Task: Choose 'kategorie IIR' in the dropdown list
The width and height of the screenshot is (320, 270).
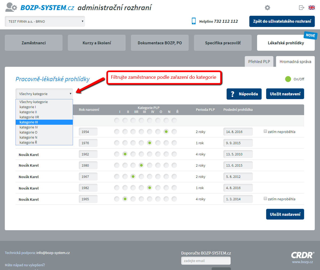Action: [44, 117]
